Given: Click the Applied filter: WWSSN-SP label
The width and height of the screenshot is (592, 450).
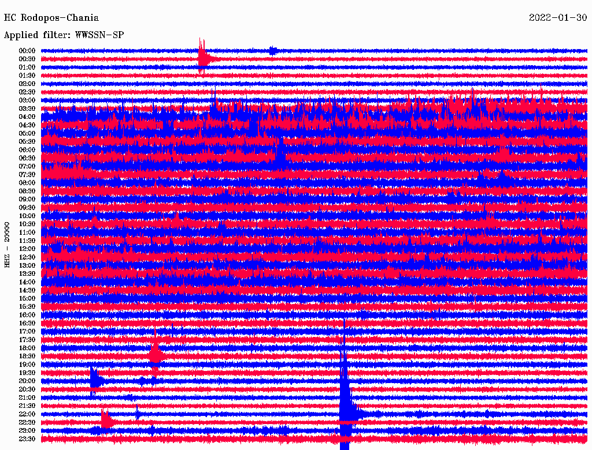Looking at the screenshot, I should [x=64, y=35].
